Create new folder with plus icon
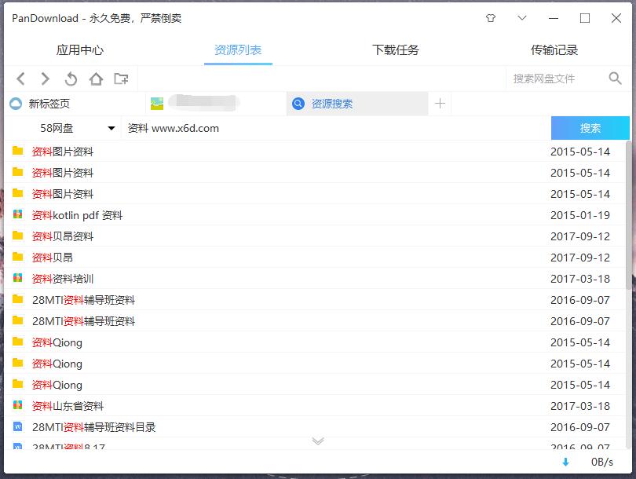Image resolution: width=636 pixels, height=479 pixels. [x=121, y=79]
